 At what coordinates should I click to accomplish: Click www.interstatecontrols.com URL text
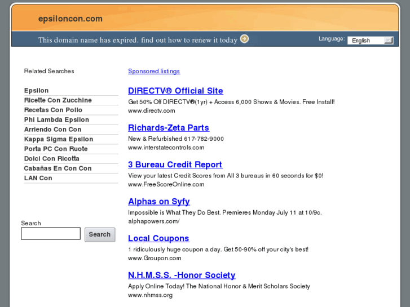point(166,148)
